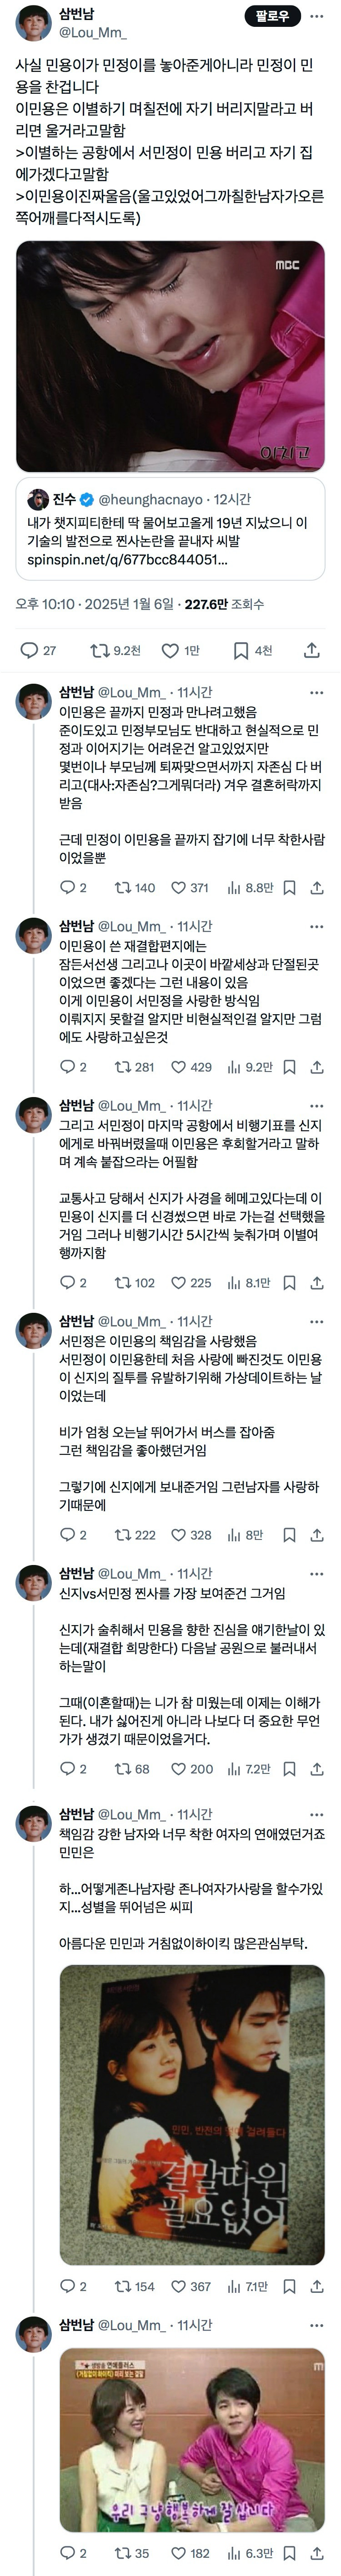This screenshot has height=2576, width=341.
Task: Open the more options menu on the main tweet
Action: pos(317,17)
